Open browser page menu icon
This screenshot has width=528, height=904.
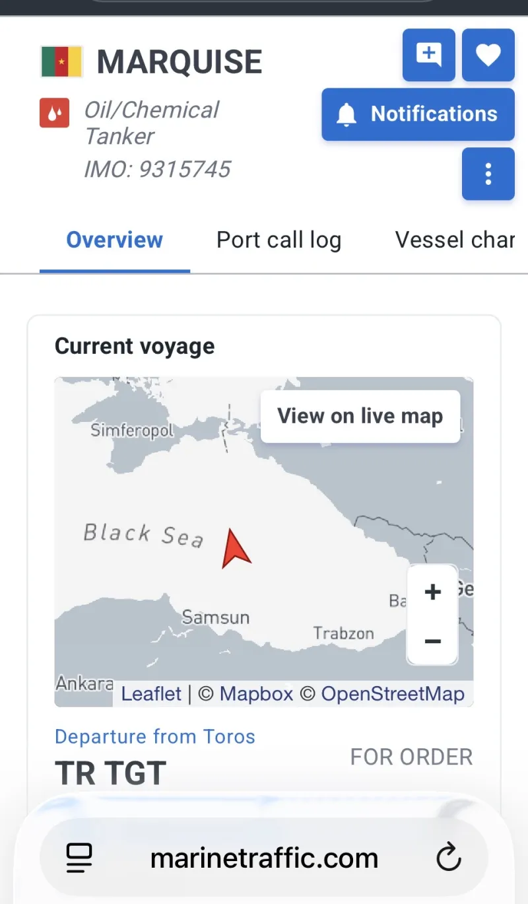[79, 859]
